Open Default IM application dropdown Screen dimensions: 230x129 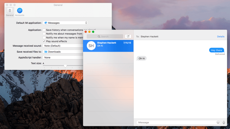point(65,23)
